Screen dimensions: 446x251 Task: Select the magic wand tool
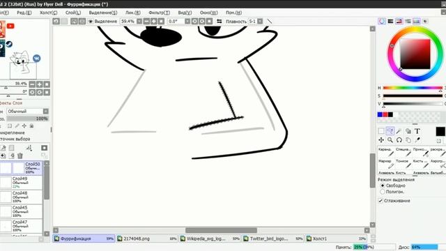(x=399, y=131)
